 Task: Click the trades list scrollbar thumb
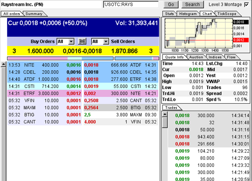tap(165, 123)
